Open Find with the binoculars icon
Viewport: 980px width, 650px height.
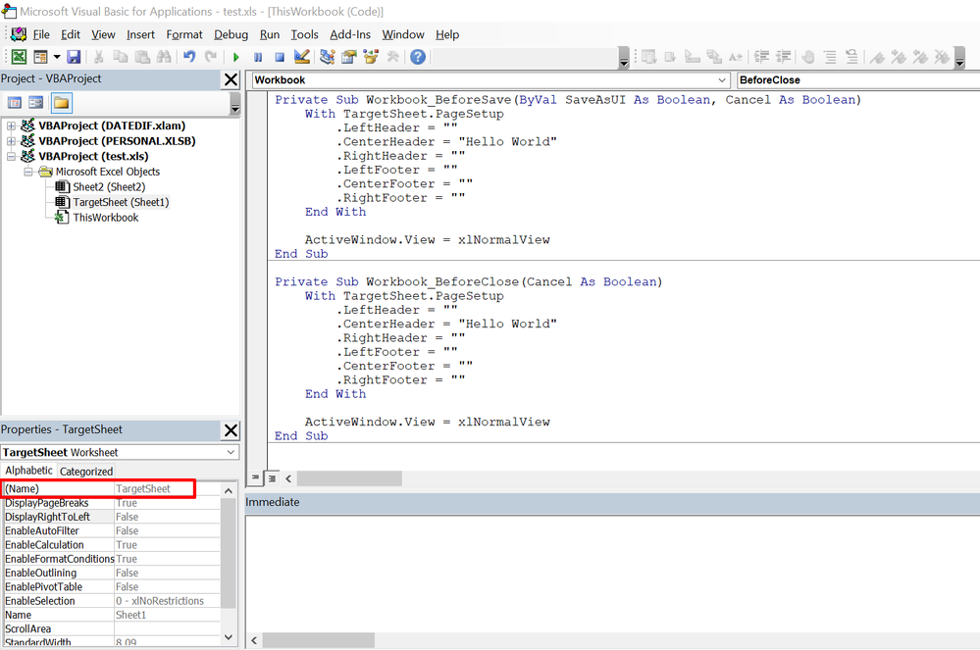pyautogui.click(x=164, y=57)
